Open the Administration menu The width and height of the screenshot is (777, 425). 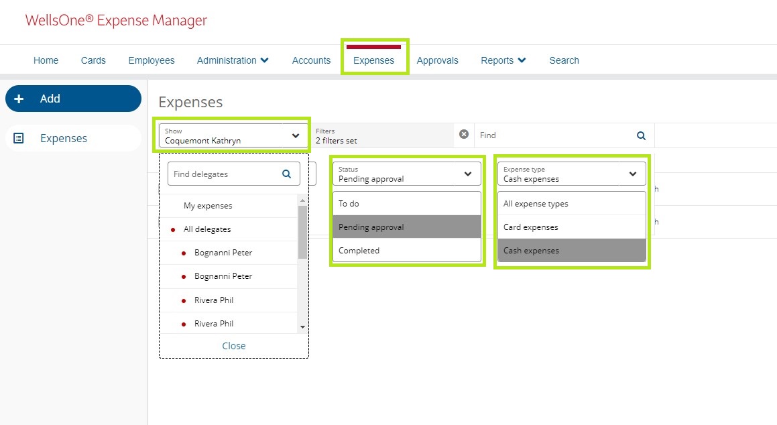[x=233, y=60]
